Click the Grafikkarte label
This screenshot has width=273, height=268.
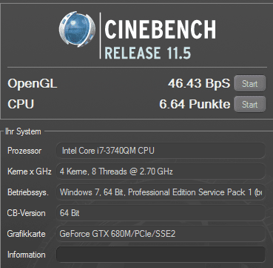27,234
